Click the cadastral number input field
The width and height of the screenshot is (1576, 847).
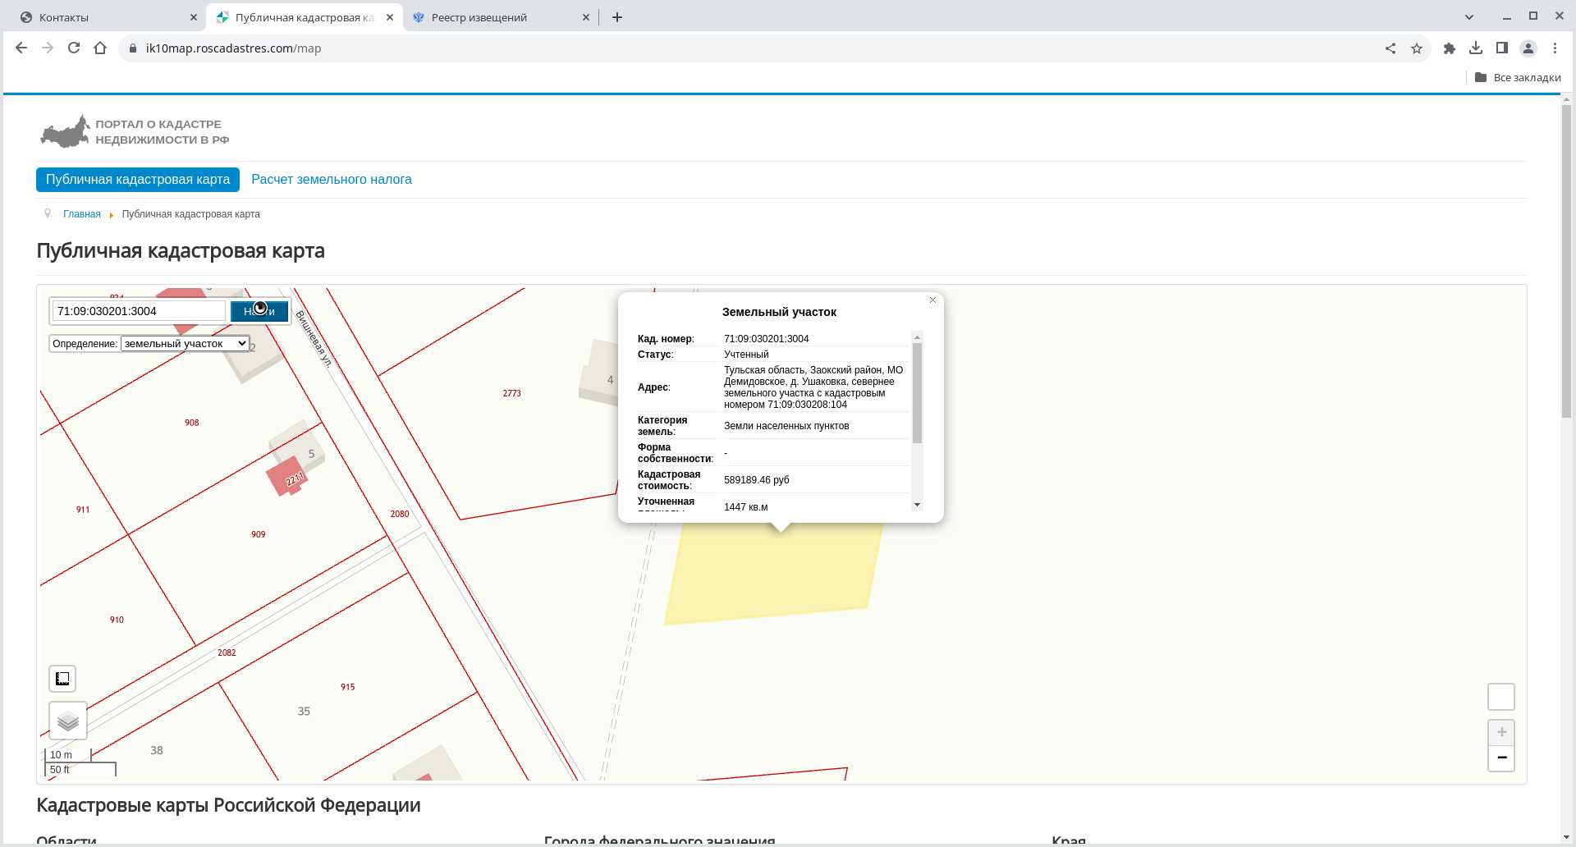(x=138, y=311)
